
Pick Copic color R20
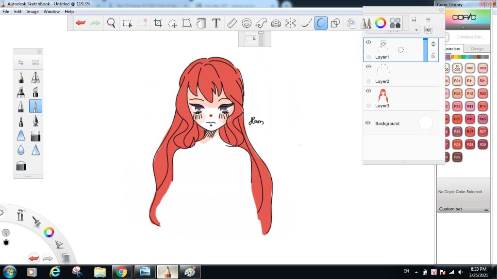click(x=482, y=68)
